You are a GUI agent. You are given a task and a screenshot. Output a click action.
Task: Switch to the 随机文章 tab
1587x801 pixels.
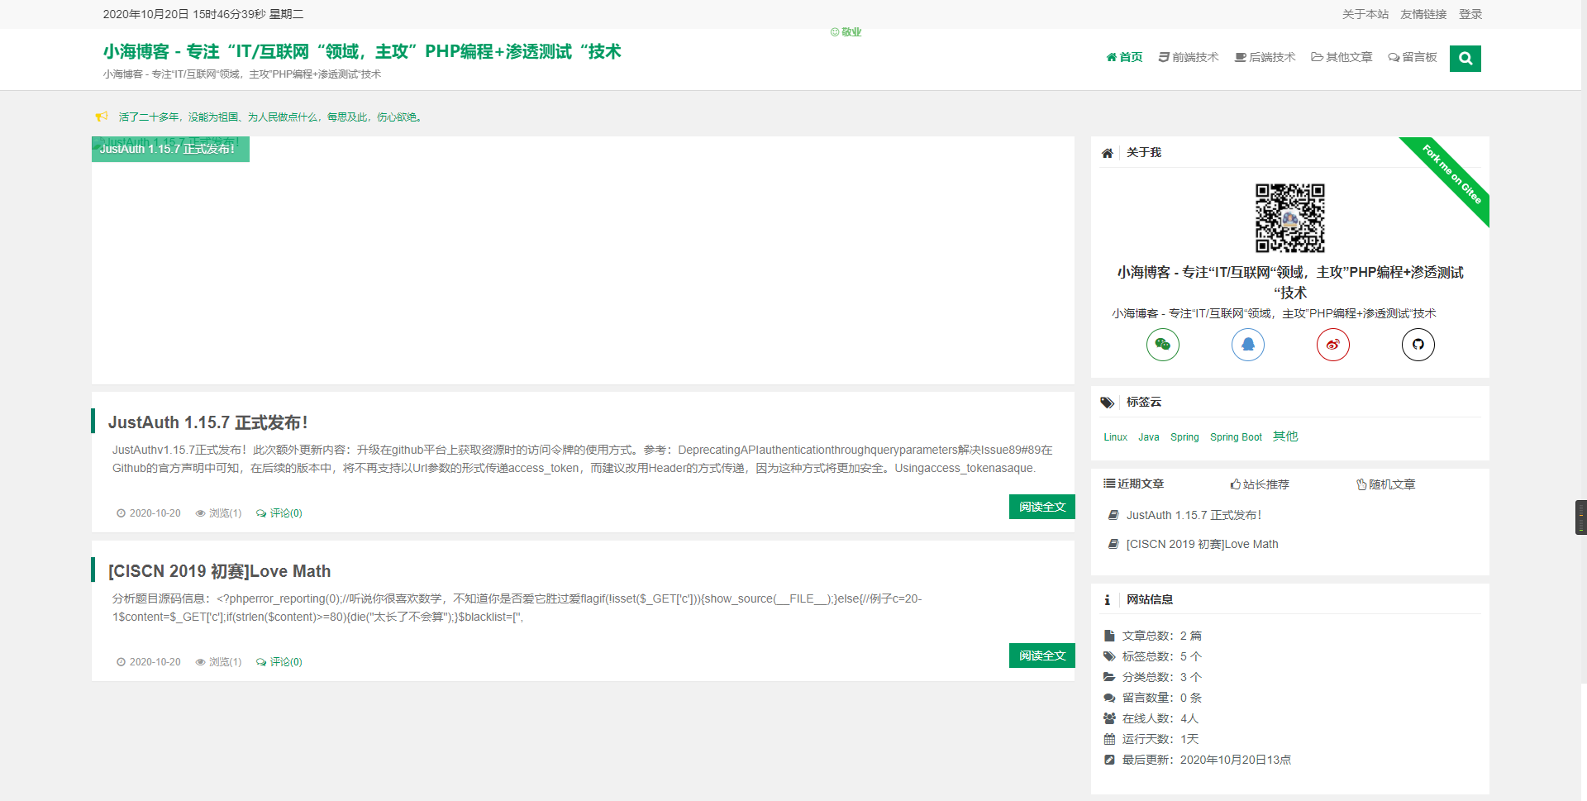pos(1386,484)
